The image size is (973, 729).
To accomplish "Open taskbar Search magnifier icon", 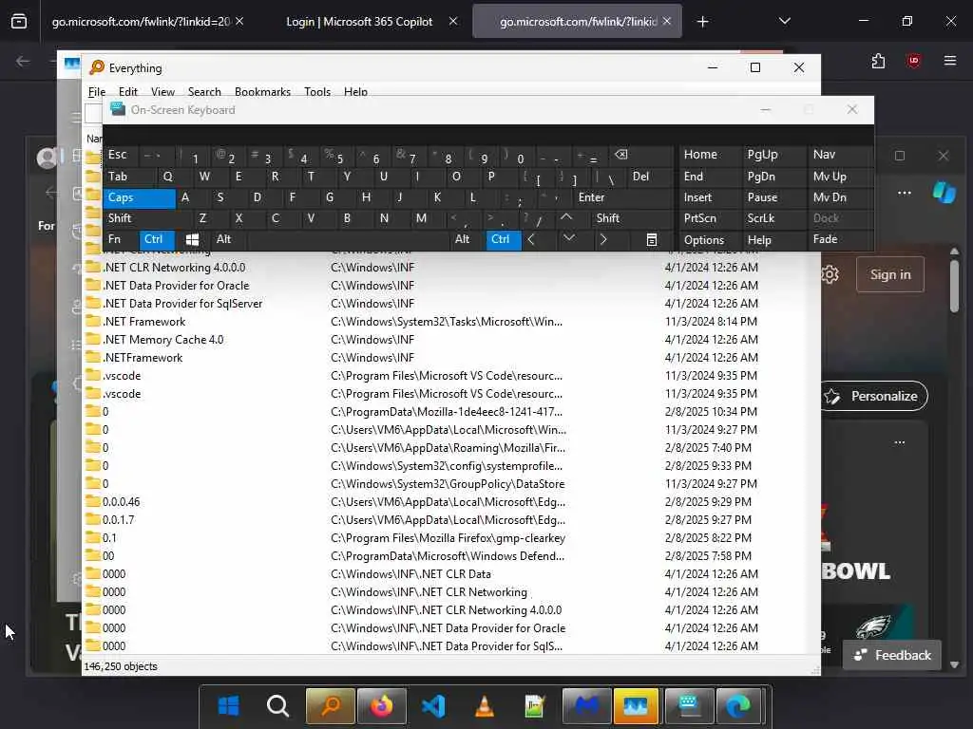I will pyautogui.click(x=278, y=705).
